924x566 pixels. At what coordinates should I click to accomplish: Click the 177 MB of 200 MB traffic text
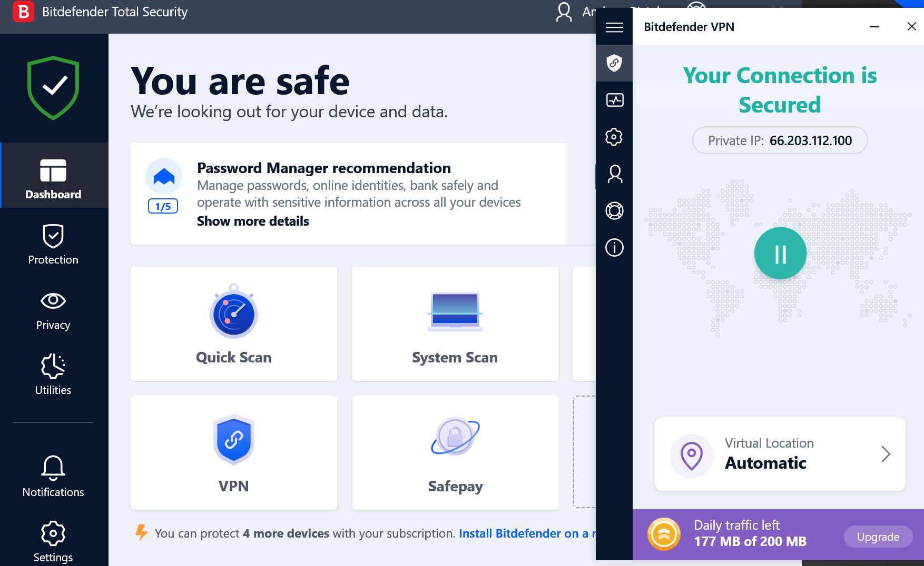pos(750,541)
